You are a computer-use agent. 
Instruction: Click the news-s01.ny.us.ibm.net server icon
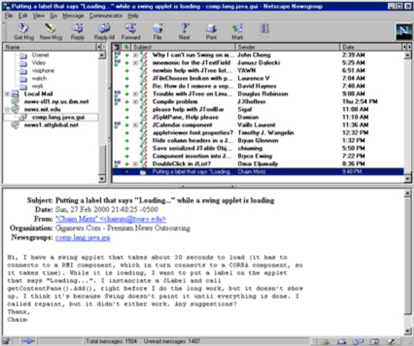click(16, 102)
